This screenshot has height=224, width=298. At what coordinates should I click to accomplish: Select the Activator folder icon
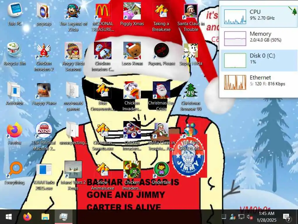15,94
